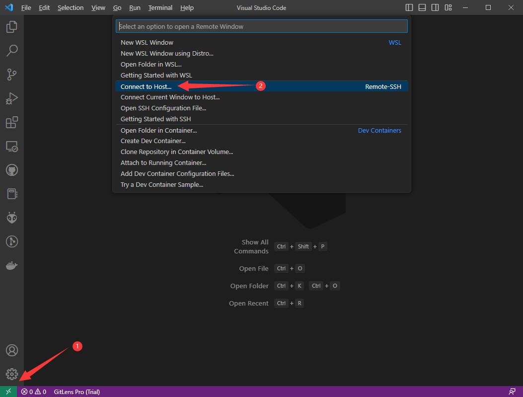Open the GitHub view icon
This screenshot has width=523, height=397.
click(x=12, y=170)
